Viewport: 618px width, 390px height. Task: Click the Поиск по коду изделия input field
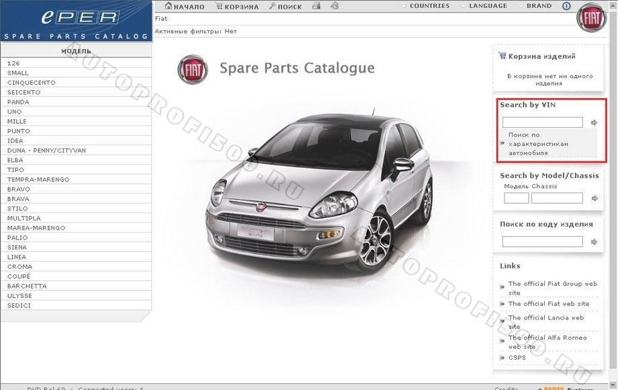click(542, 241)
